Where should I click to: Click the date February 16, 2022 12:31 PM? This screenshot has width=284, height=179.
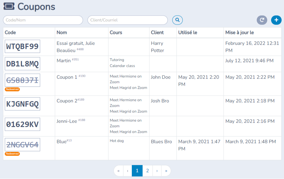[252, 47]
